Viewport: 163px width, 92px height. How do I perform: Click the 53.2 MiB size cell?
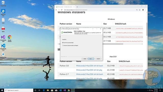(111, 66)
